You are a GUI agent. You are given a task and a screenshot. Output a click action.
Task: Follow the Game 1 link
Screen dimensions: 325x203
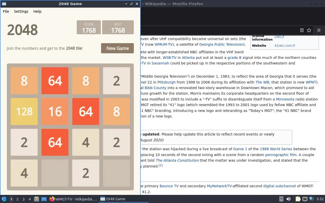tap(240, 149)
